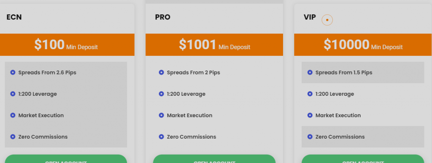Viewport: 432px width, 163px height.
Task: Select the ECN plan heading
Action: point(14,17)
